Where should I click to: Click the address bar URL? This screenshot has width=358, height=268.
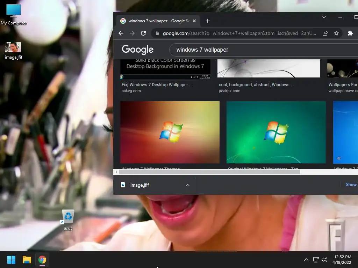[239, 33]
